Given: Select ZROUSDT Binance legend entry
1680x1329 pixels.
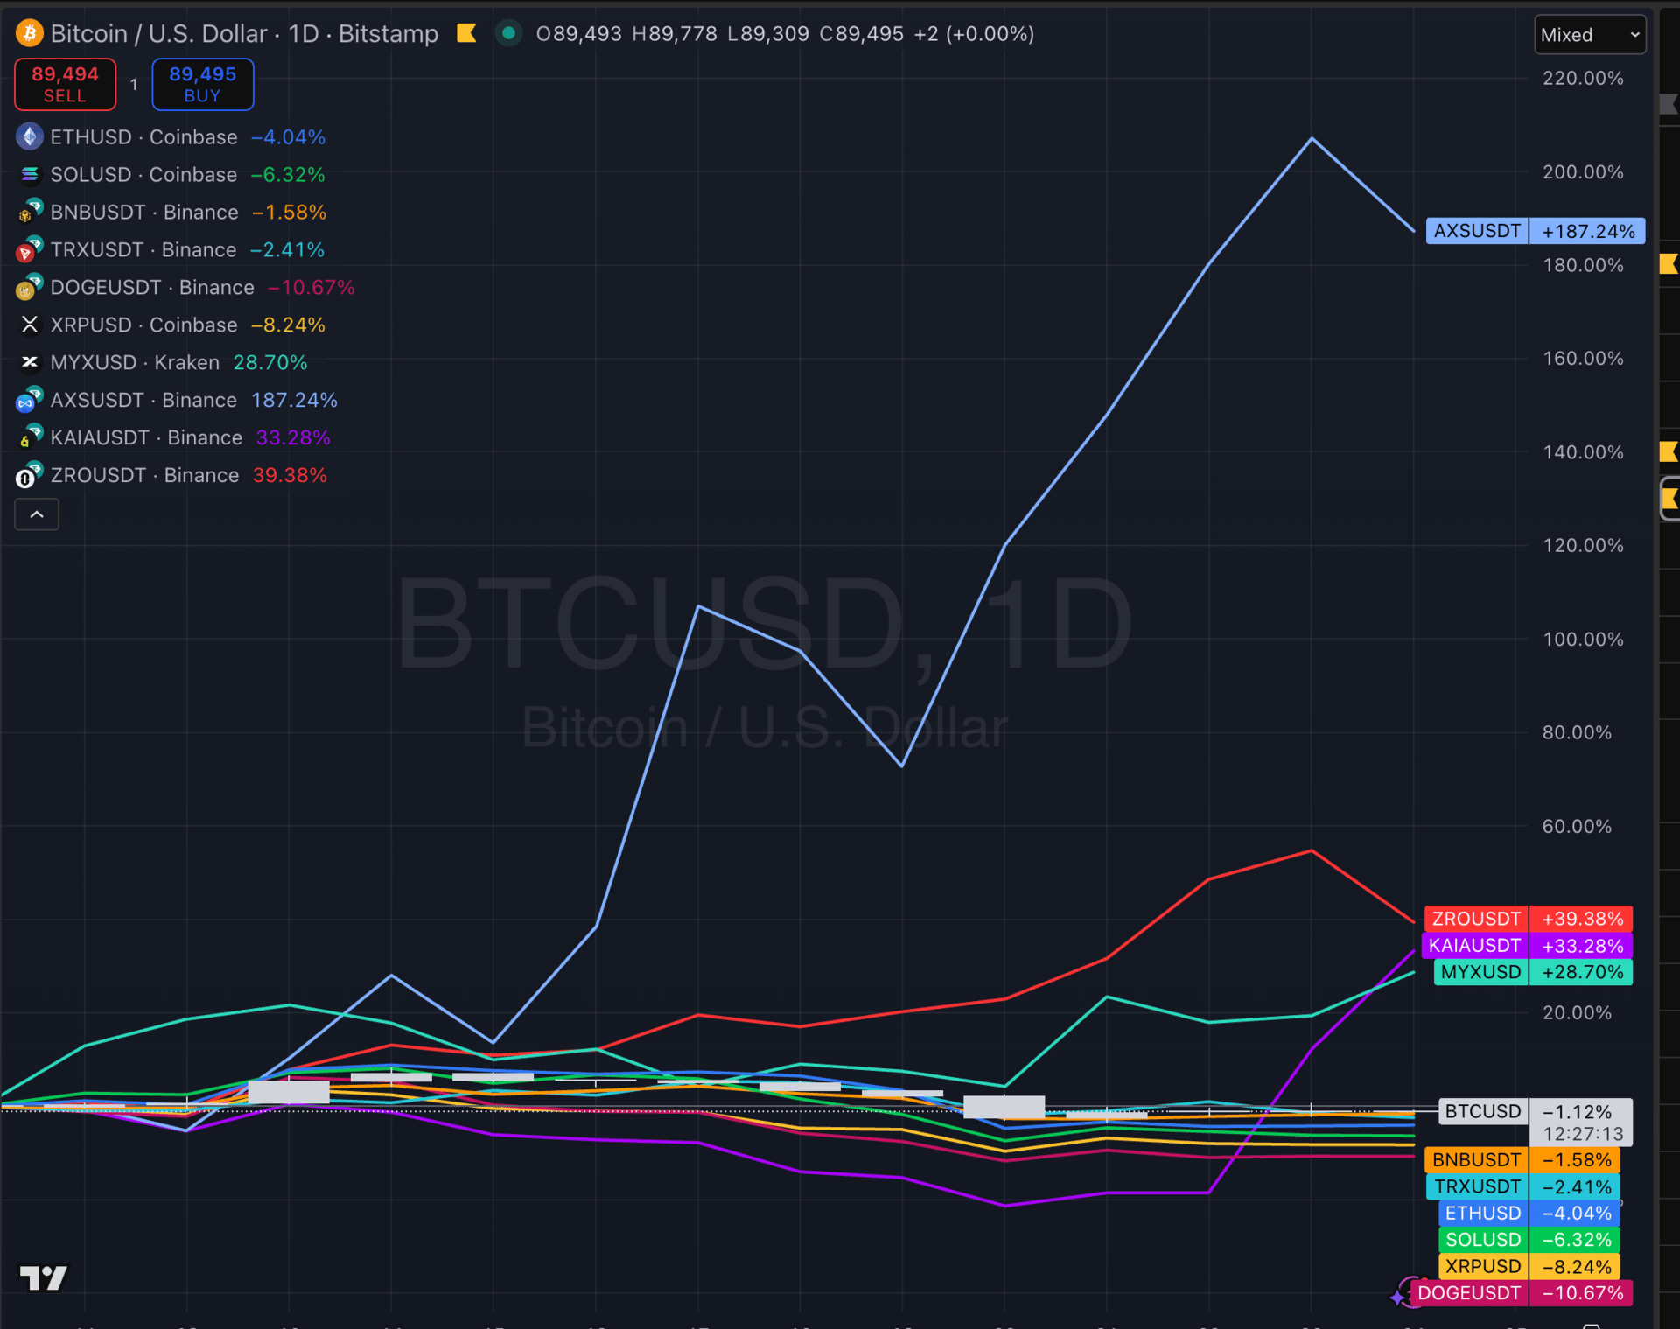Looking at the screenshot, I should pyautogui.click(x=144, y=475).
